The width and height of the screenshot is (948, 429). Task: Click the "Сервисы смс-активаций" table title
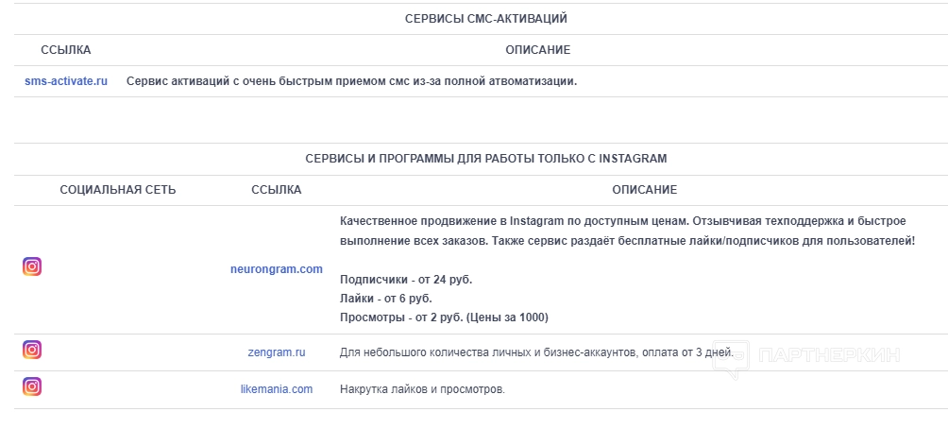pos(486,18)
